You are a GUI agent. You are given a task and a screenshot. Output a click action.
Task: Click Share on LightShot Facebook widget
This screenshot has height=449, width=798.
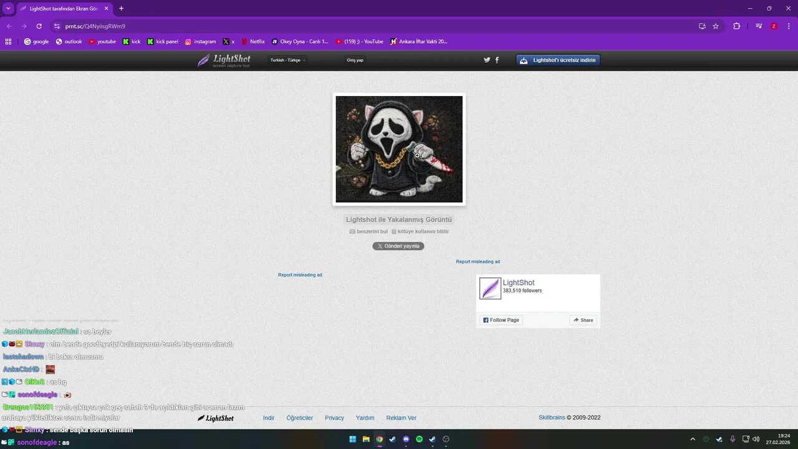(x=584, y=320)
